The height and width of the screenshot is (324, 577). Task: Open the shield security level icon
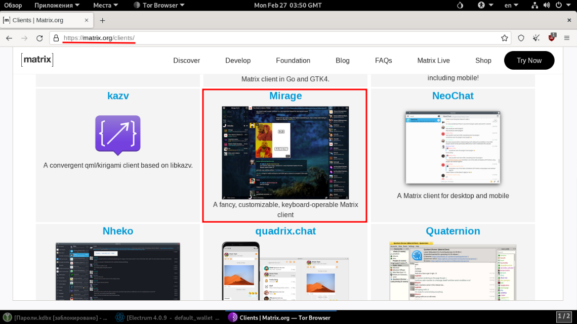pos(521,38)
